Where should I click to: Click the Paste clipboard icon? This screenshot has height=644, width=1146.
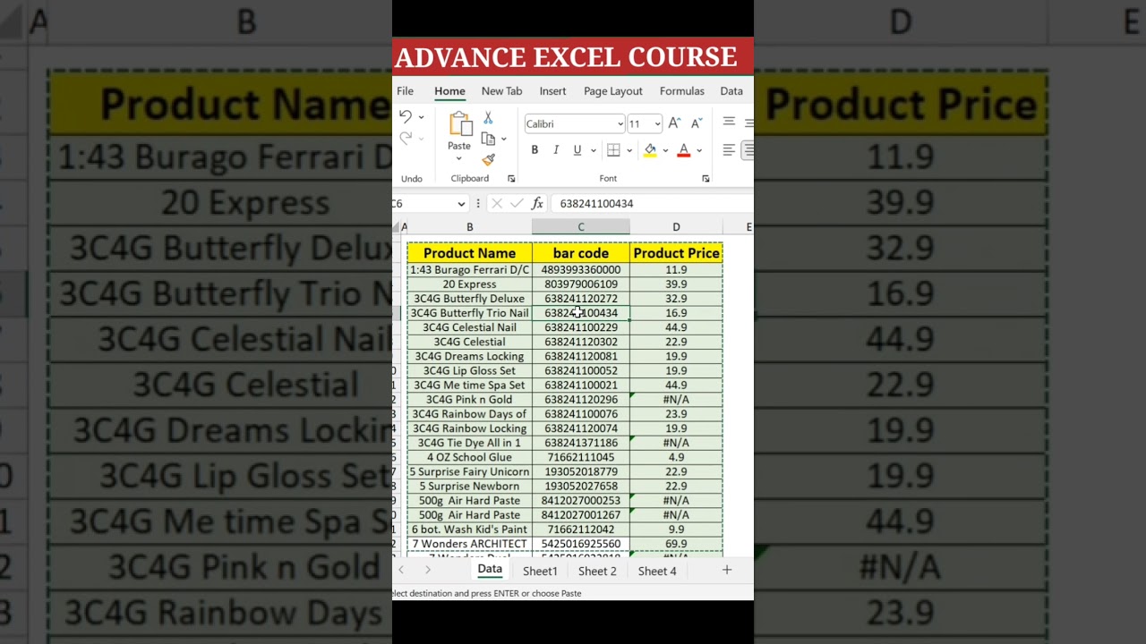(460, 123)
